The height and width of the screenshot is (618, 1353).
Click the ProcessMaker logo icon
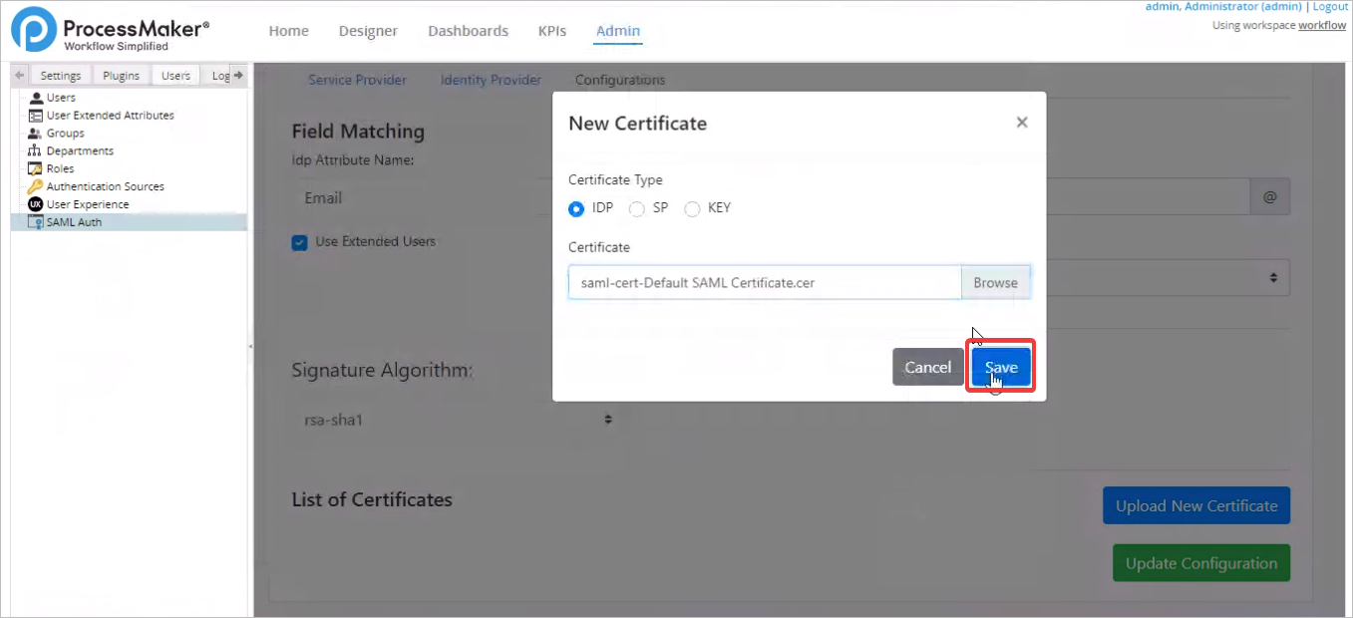[x=33, y=30]
